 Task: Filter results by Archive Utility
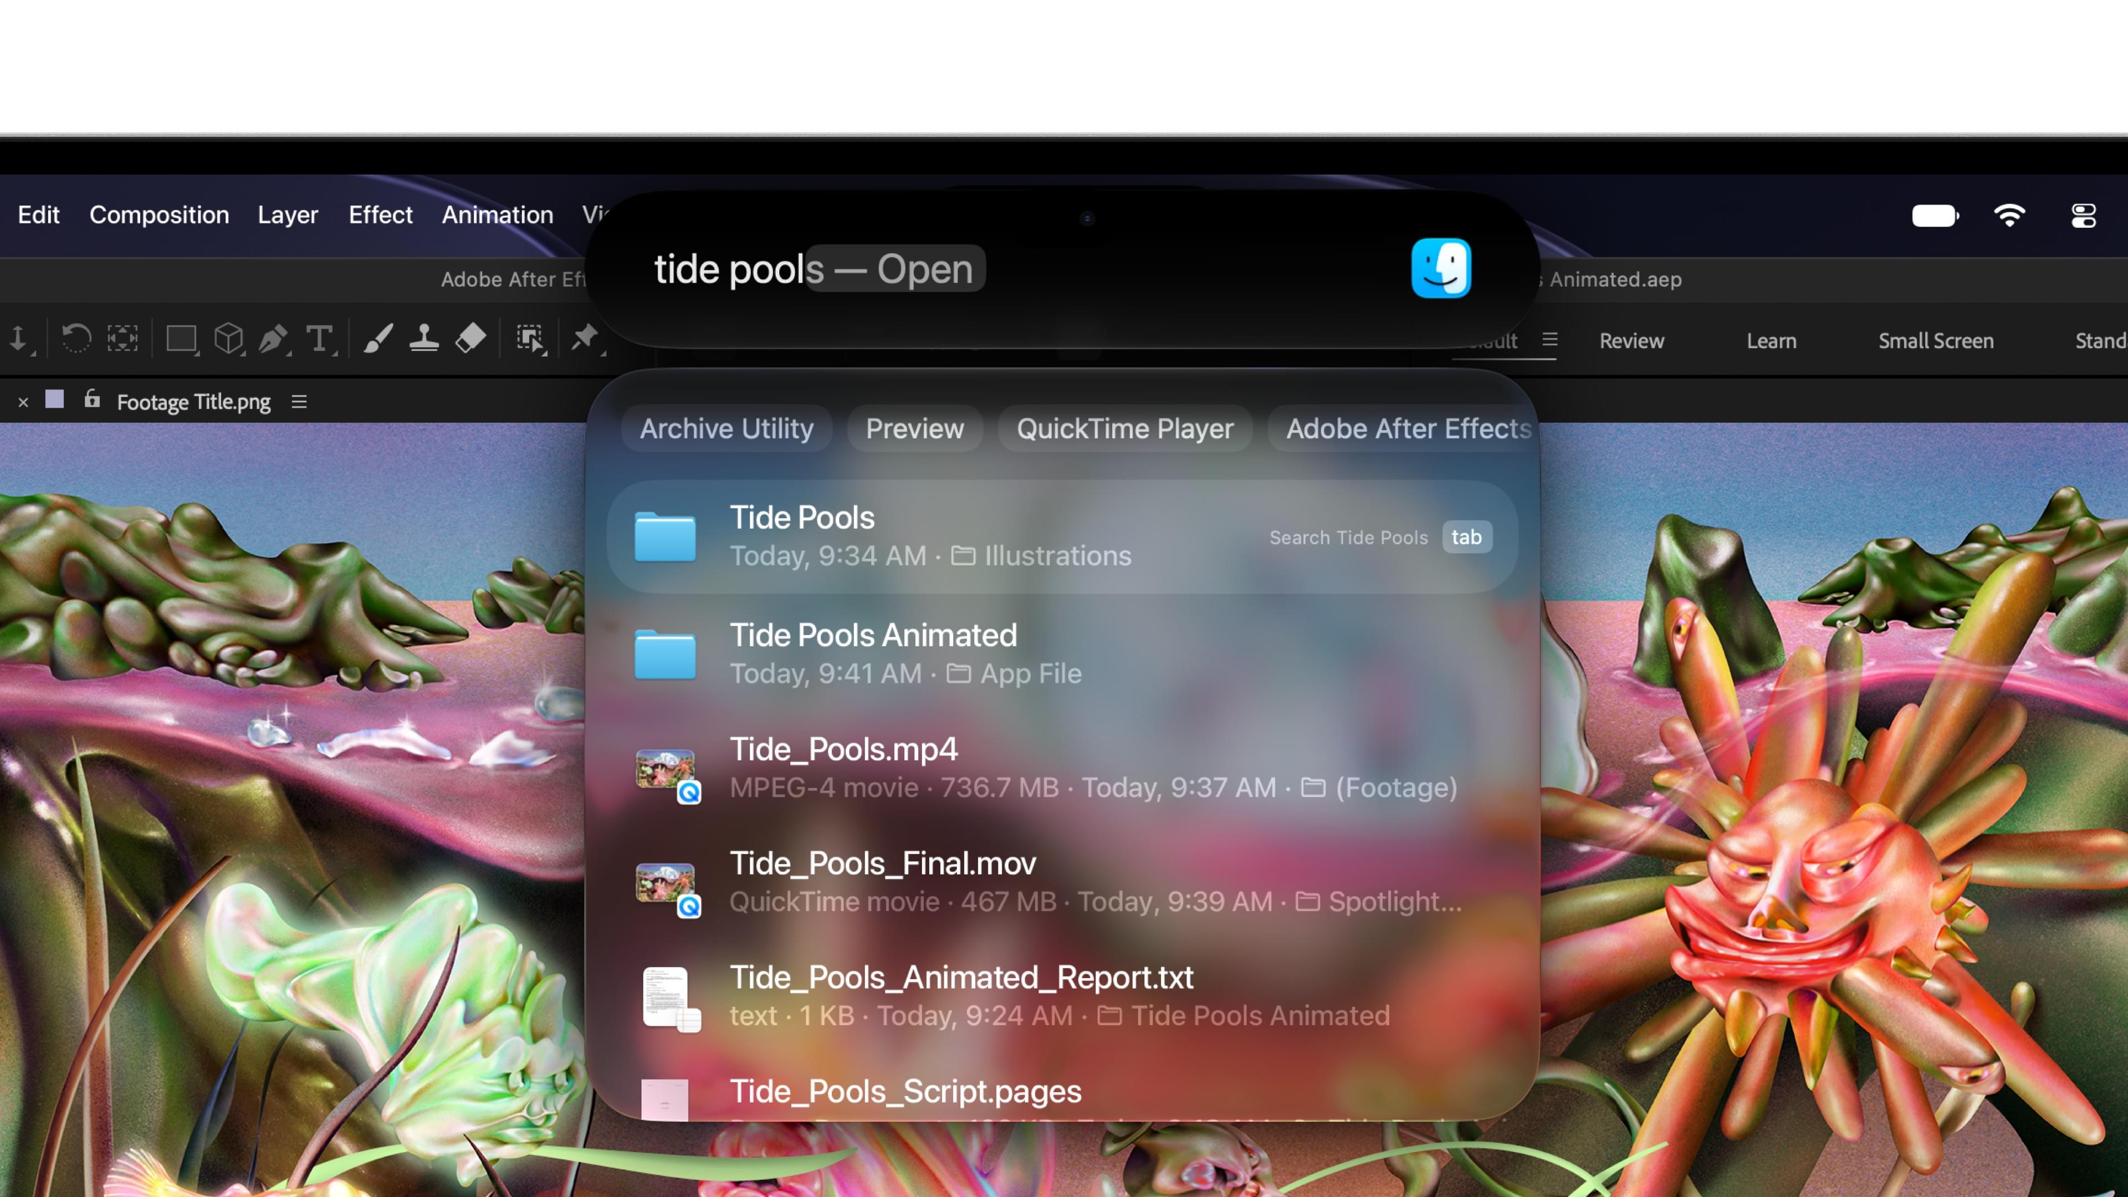coord(726,429)
